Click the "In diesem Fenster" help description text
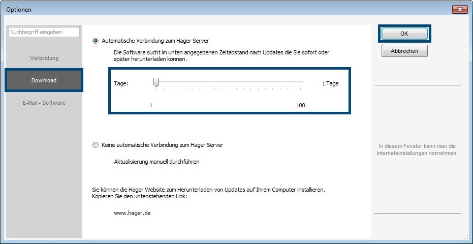The image size is (473, 244). point(417,149)
